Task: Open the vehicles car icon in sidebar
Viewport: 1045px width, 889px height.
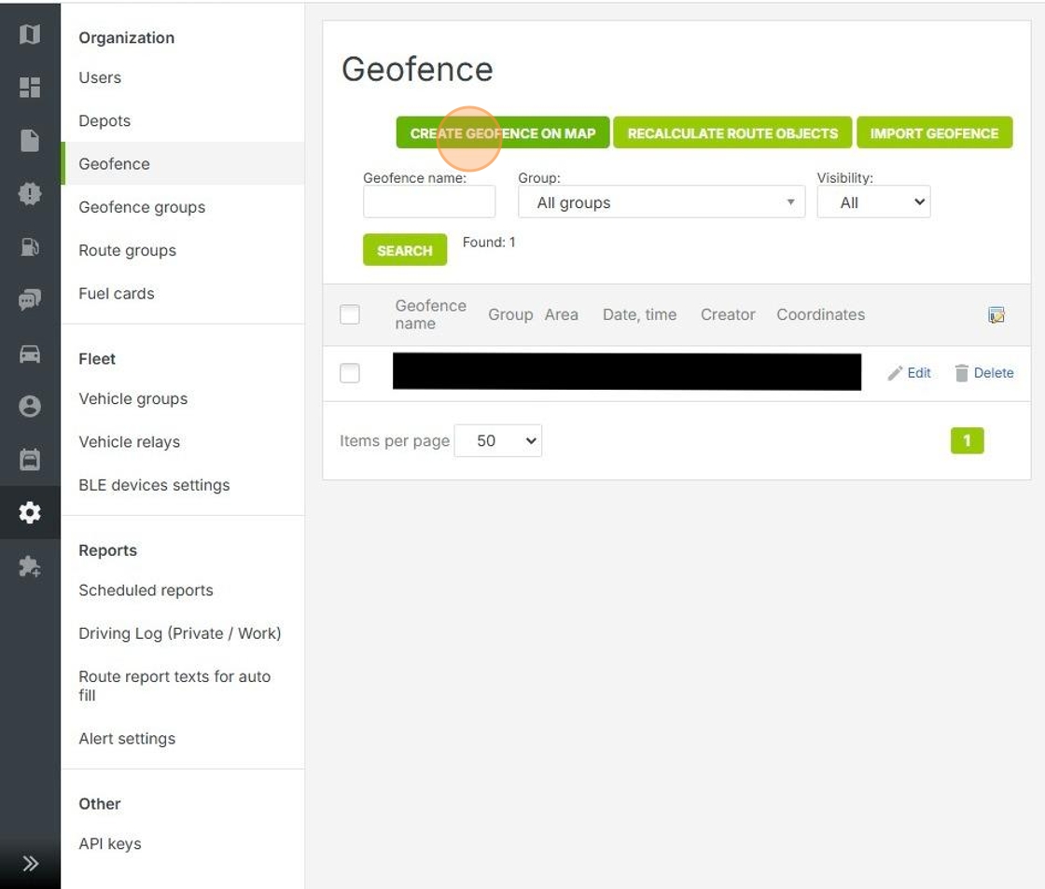Action: 30,354
